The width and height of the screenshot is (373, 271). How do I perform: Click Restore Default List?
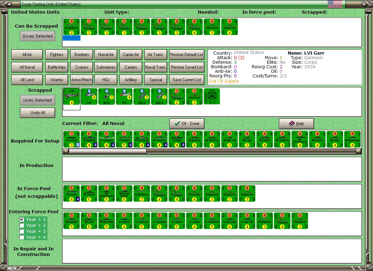click(187, 55)
